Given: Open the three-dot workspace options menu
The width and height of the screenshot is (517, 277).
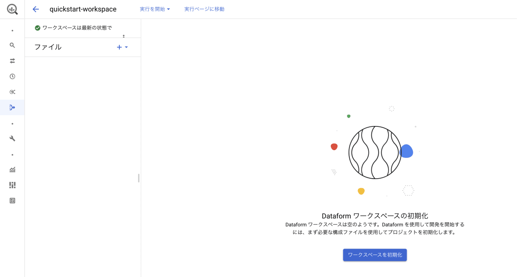Looking at the screenshot, I should pyautogui.click(x=124, y=36).
